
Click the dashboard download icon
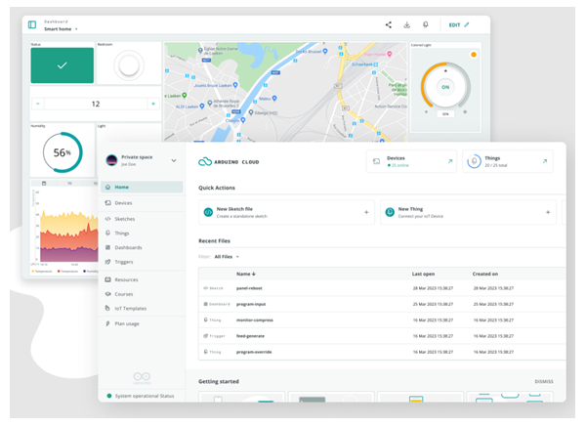pos(406,24)
